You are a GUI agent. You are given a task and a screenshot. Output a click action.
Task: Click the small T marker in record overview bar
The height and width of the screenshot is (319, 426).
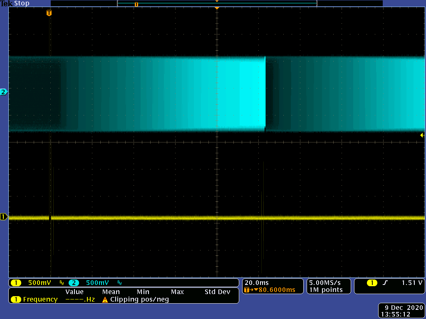(x=136, y=4)
